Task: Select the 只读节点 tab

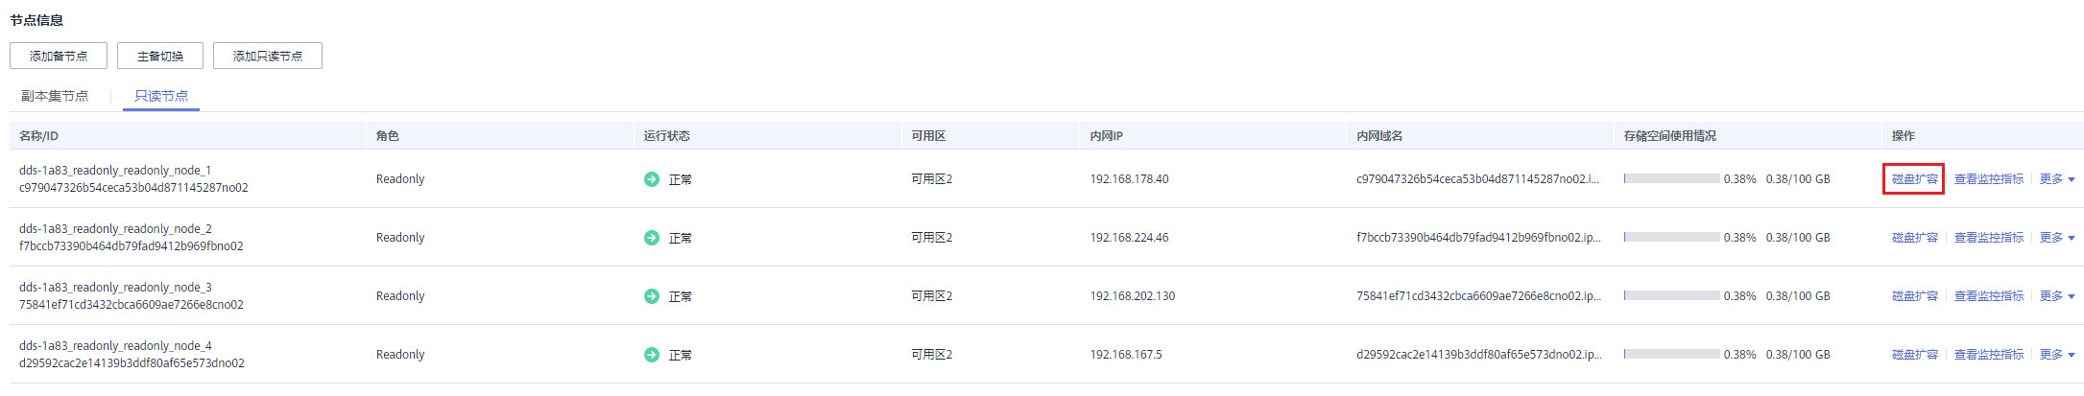Action: point(161,96)
